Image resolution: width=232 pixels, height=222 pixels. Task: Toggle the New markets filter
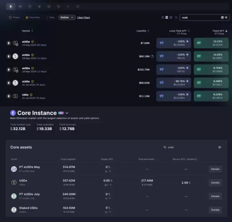point(50,17)
